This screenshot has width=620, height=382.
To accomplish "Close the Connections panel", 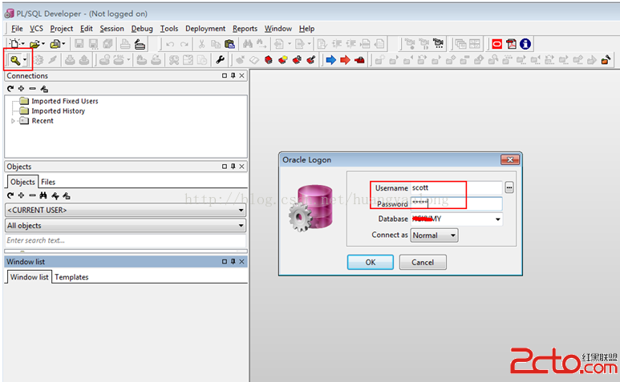I will [241, 75].
